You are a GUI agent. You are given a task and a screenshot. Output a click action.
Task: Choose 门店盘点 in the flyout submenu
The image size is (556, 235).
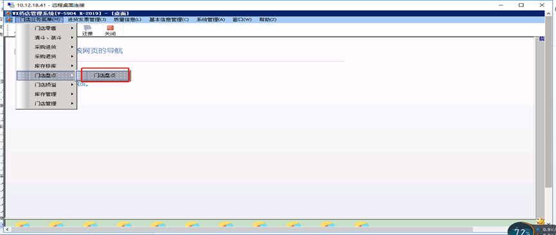click(105, 76)
